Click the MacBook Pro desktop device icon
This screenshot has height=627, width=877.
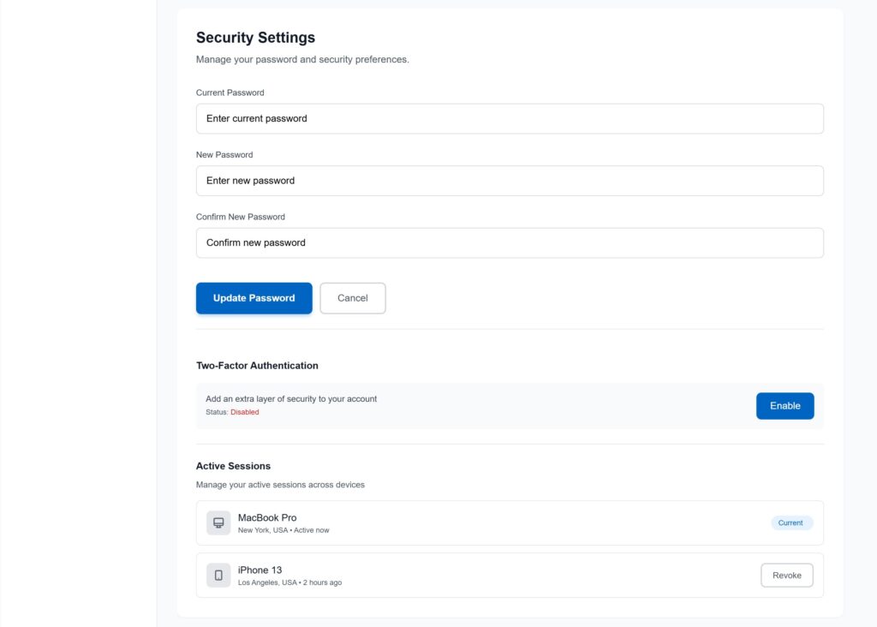(218, 523)
